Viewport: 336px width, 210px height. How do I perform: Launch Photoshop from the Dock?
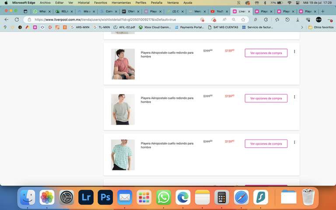(x=105, y=197)
